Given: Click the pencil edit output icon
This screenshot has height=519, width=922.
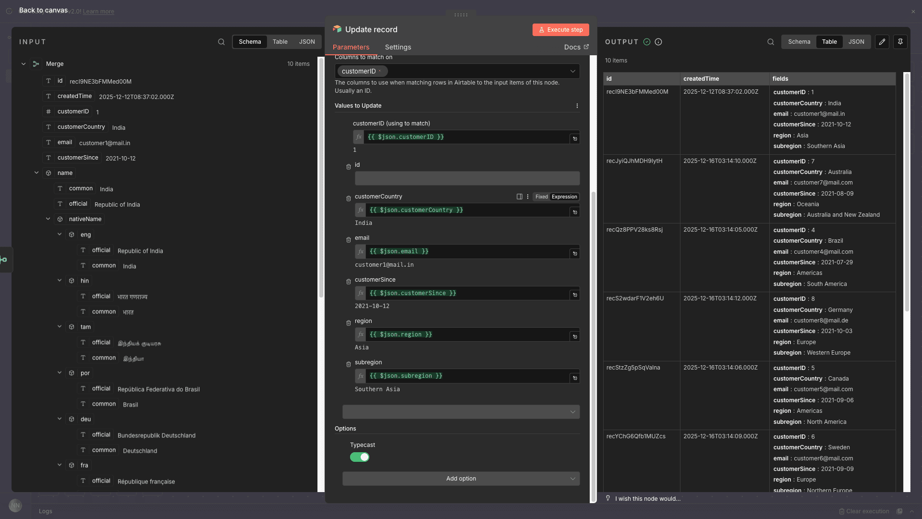Looking at the screenshot, I should coord(882,42).
